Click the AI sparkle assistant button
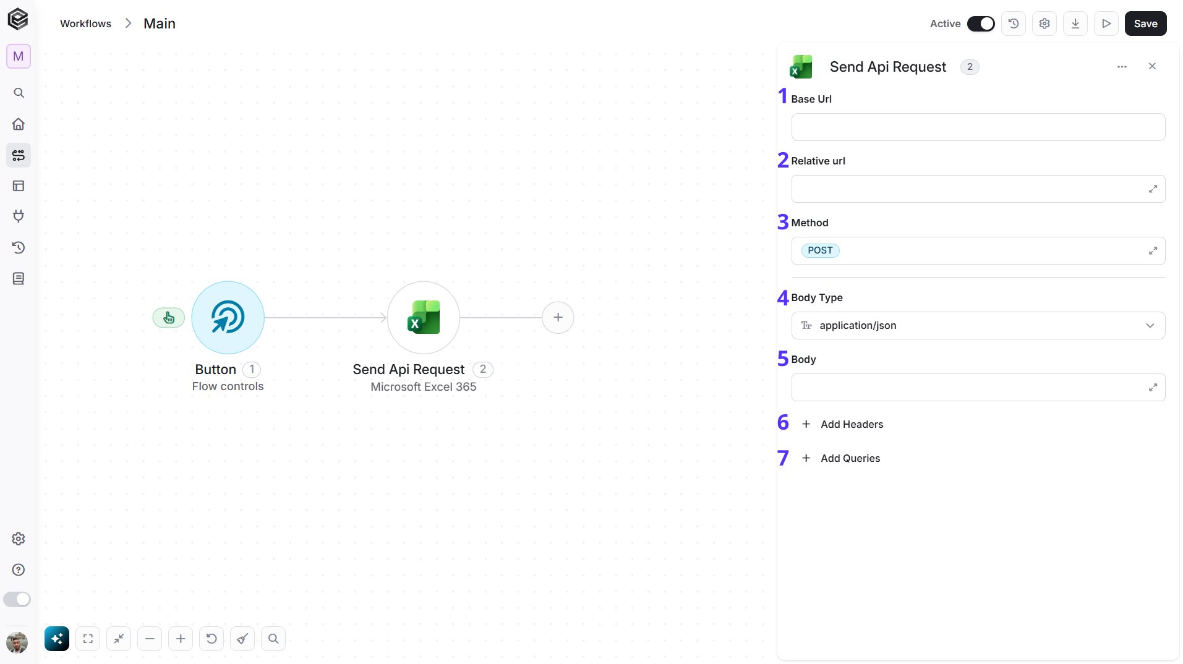 (57, 639)
